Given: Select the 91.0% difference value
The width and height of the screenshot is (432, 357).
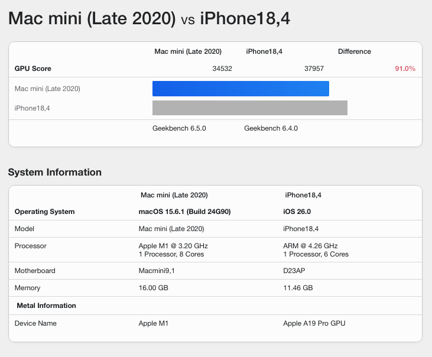Looking at the screenshot, I should 405,69.
